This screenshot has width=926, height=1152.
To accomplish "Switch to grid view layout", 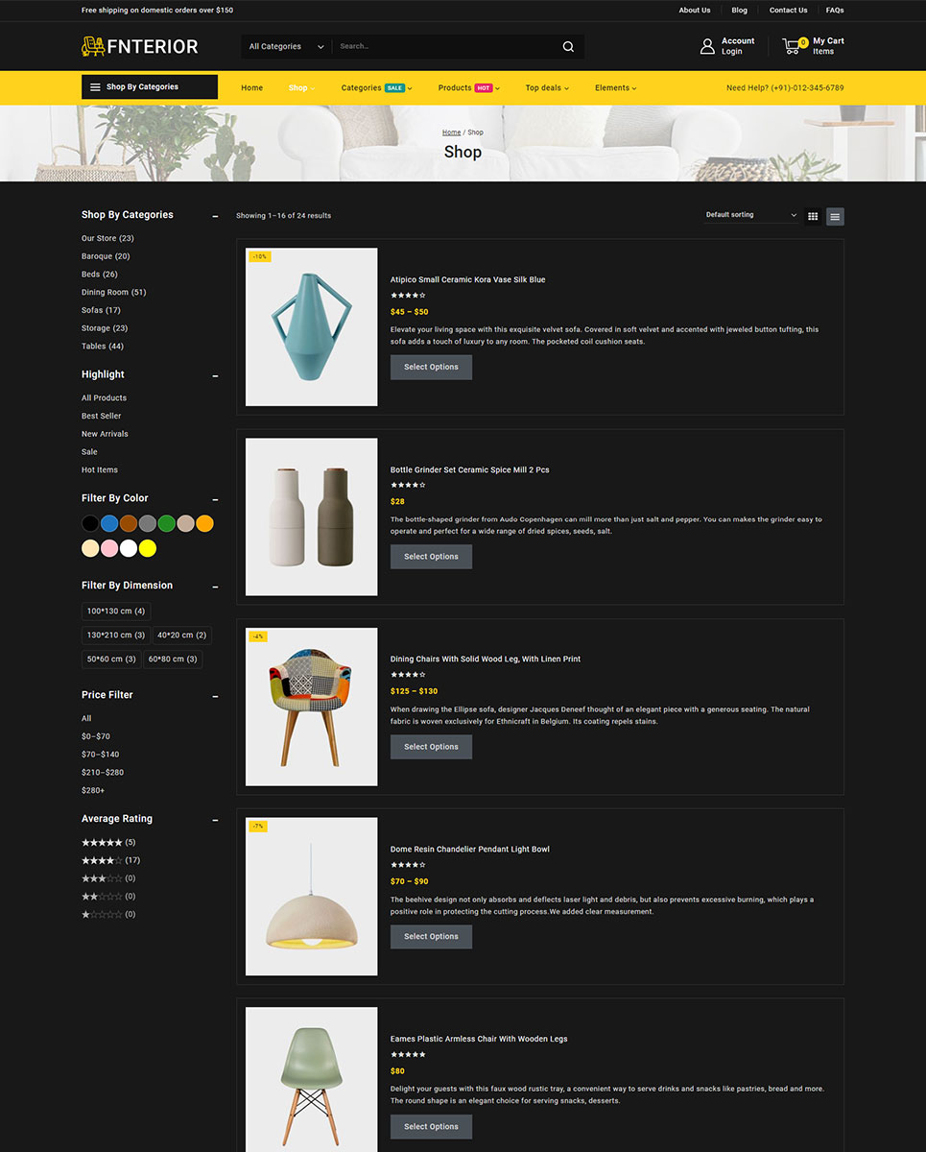I will [x=813, y=217].
